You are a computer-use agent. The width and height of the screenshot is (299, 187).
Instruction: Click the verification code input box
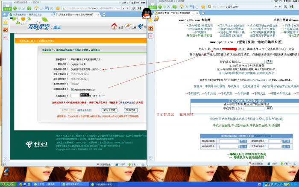click(x=75, y=96)
